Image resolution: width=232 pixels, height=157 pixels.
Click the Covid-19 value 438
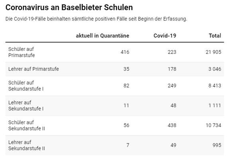pos(172,126)
